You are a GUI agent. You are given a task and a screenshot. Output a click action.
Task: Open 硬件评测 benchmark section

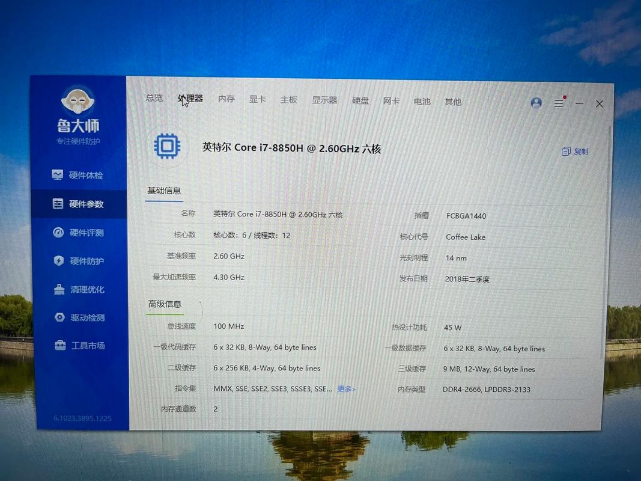point(79,232)
